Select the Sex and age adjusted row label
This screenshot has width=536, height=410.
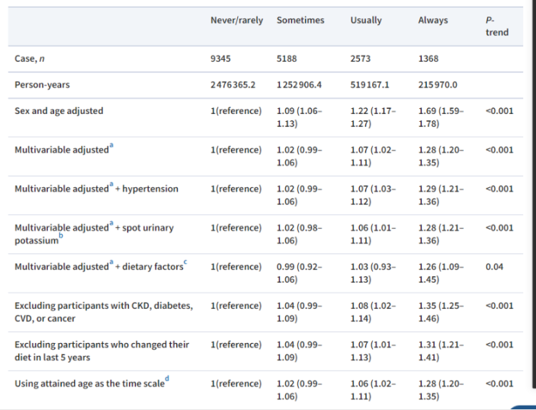(x=58, y=111)
